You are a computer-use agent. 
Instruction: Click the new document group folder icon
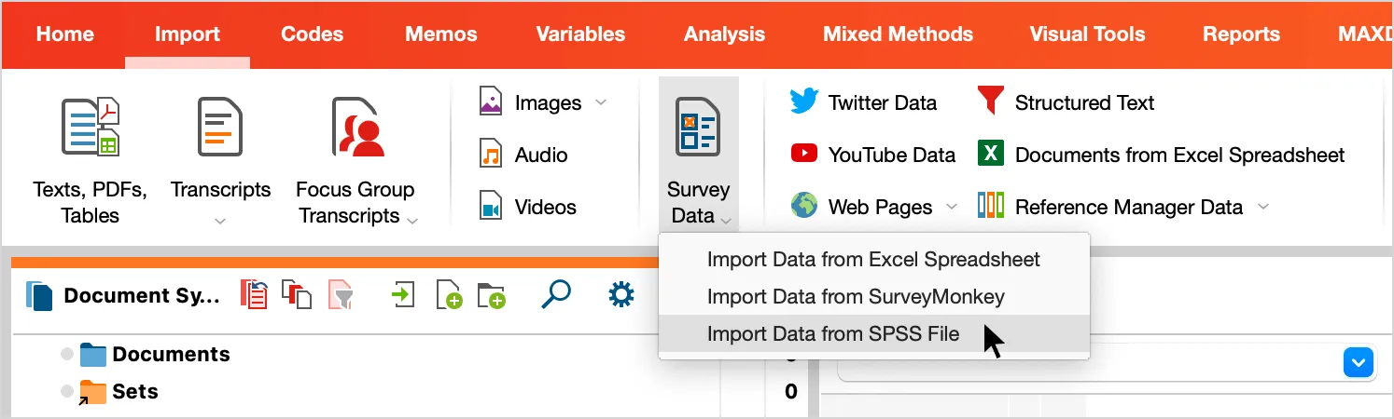491,296
